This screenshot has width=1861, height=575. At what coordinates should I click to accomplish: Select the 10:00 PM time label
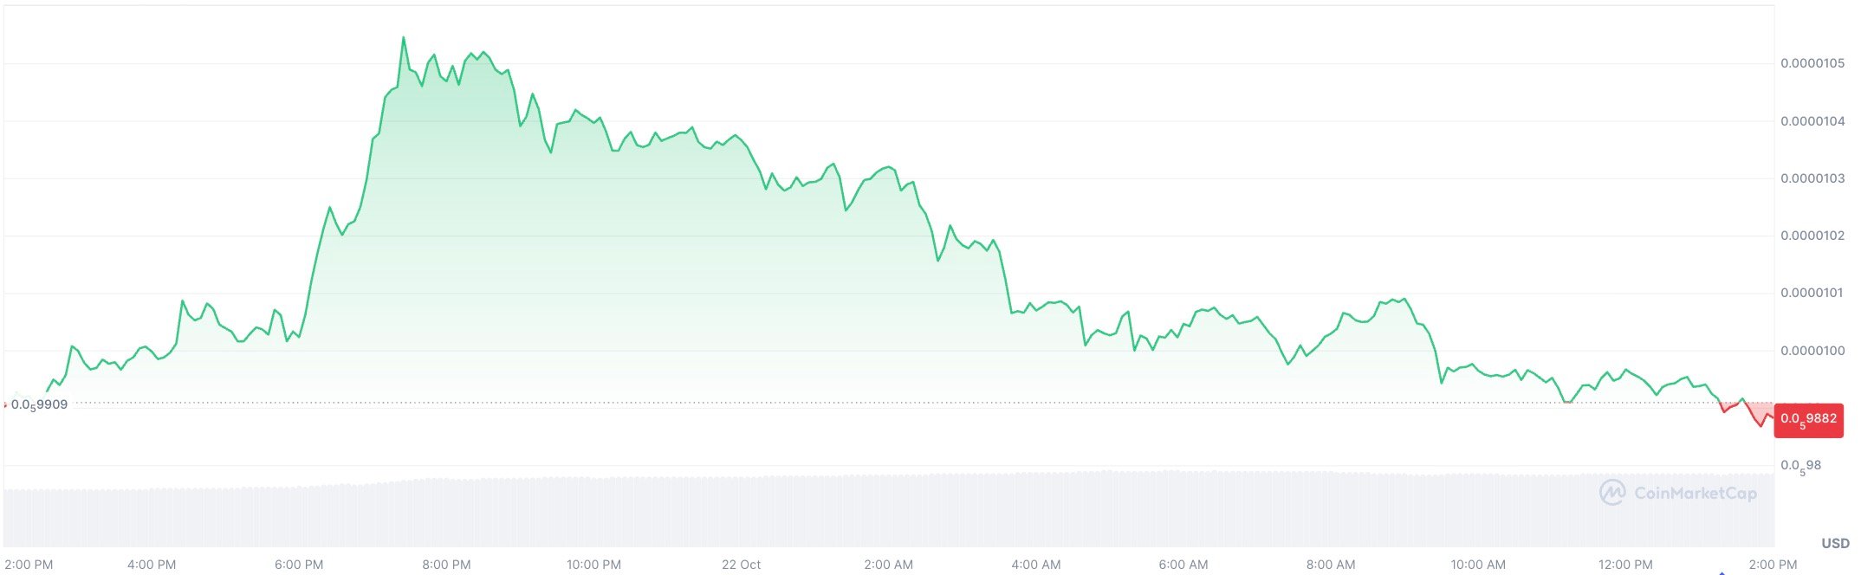[x=593, y=565]
